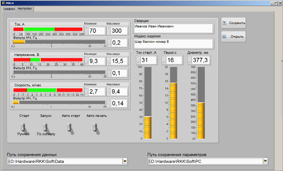Image resolution: width=283 pixels, height=171 pixels.
Task: Switch to the Графики tab
Action: coord(9,9)
